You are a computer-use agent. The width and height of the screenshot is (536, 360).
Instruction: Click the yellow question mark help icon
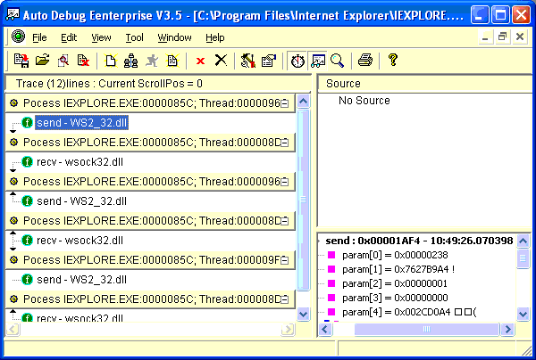pyautogui.click(x=393, y=60)
